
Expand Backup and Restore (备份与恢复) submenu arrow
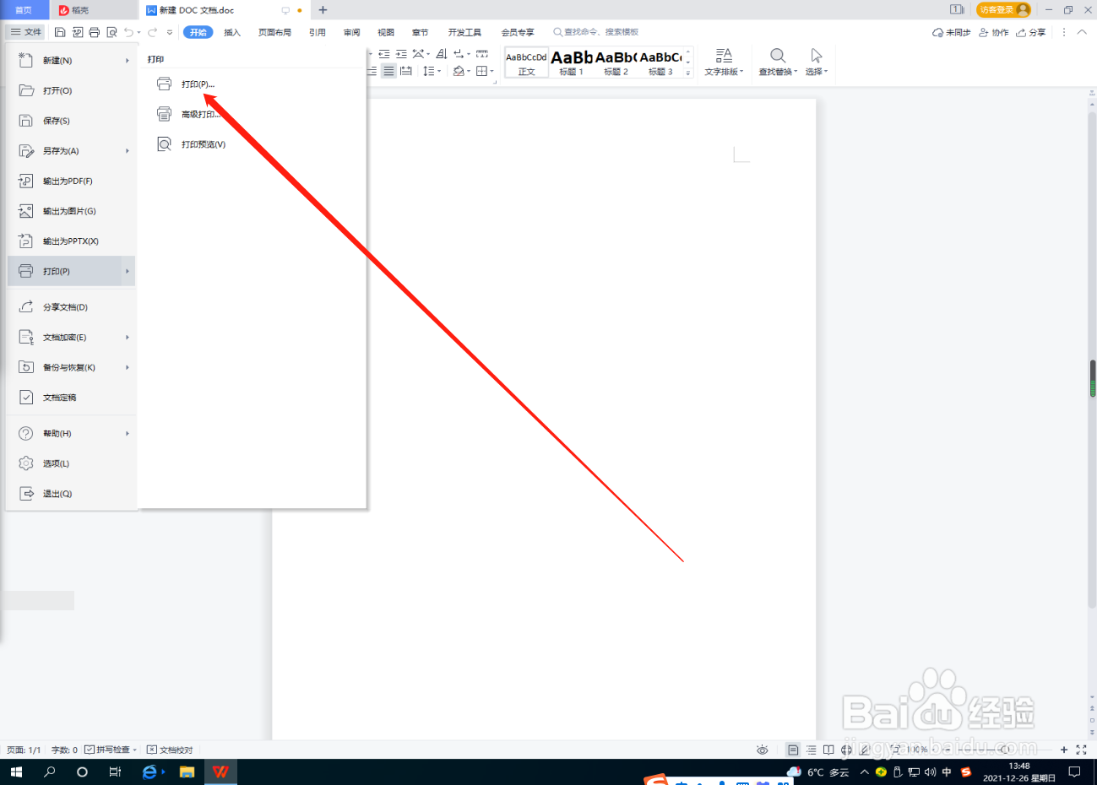pyautogui.click(x=128, y=367)
